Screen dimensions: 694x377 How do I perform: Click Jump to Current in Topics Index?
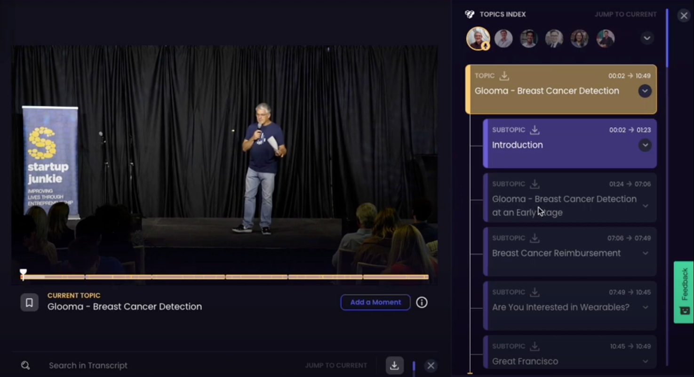tap(625, 14)
